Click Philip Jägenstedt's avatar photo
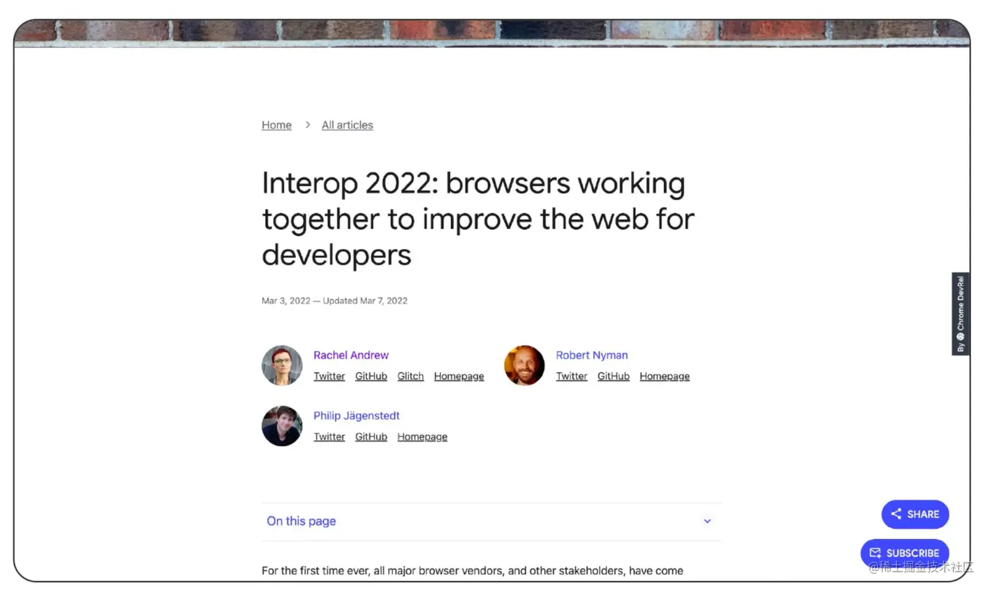This screenshot has width=990, height=590. (282, 426)
